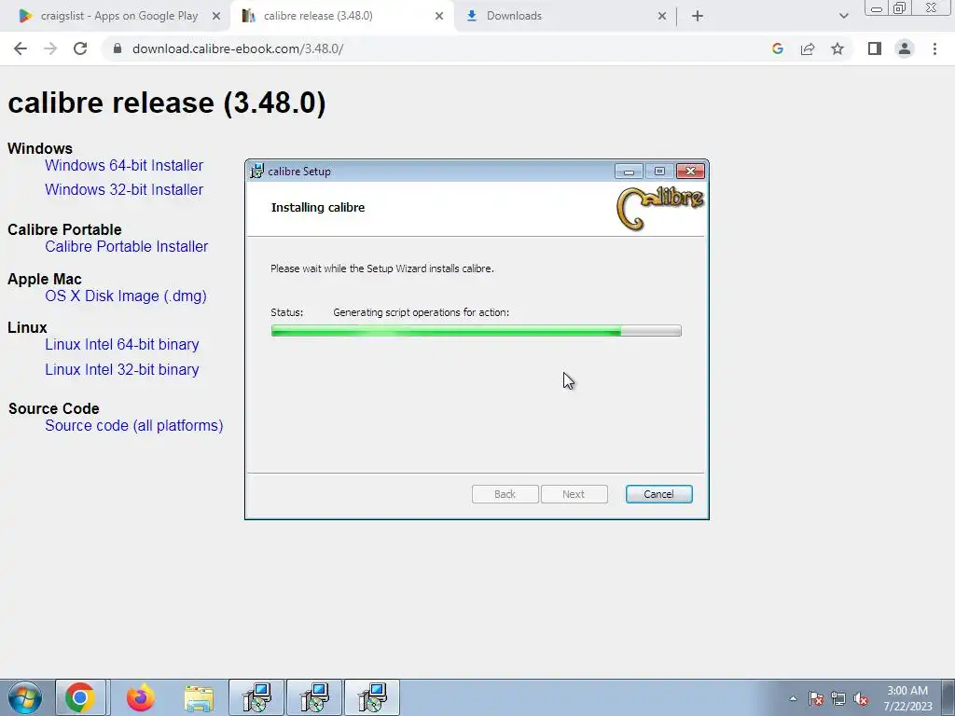Minimize the calibre Setup dialog

coord(629,172)
